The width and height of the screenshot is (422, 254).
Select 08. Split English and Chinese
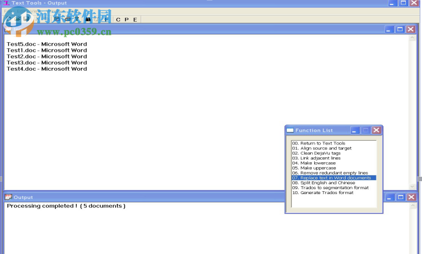click(334, 183)
